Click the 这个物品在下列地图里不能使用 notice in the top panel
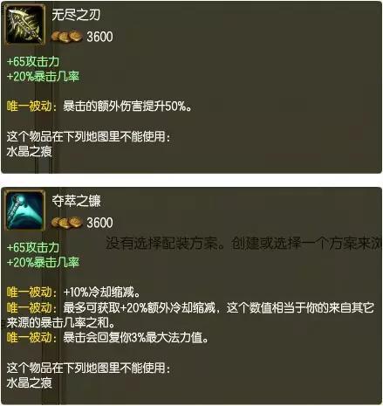Screen dimensions: 383x406 pos(88,136)
